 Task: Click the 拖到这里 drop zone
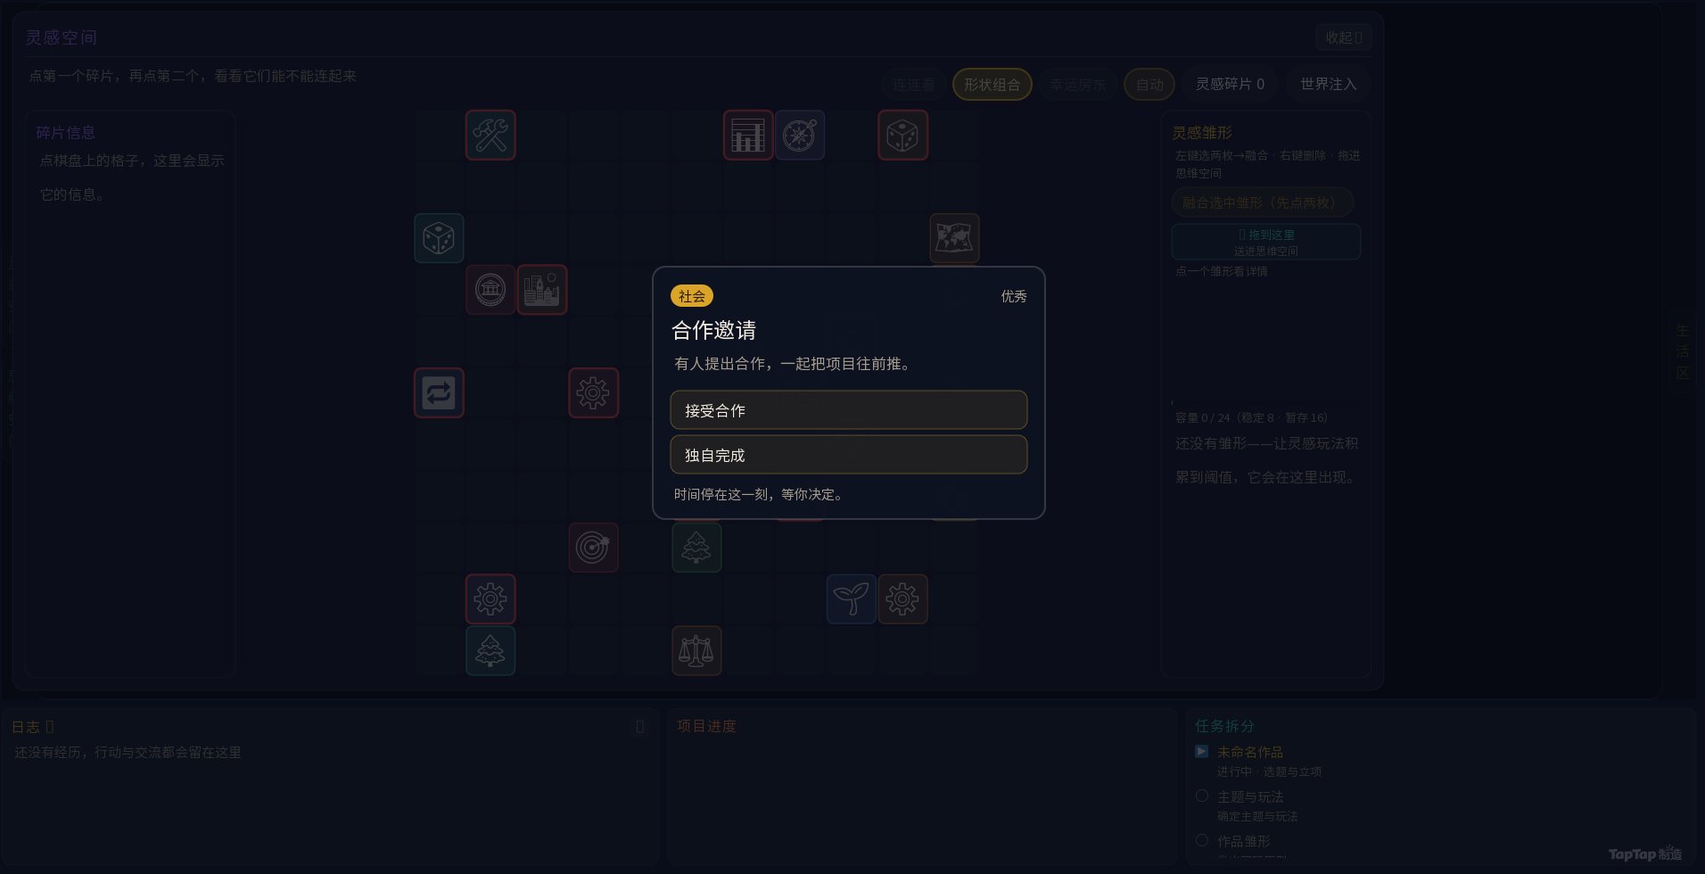pyautogui.click(x=1266, y=242)
